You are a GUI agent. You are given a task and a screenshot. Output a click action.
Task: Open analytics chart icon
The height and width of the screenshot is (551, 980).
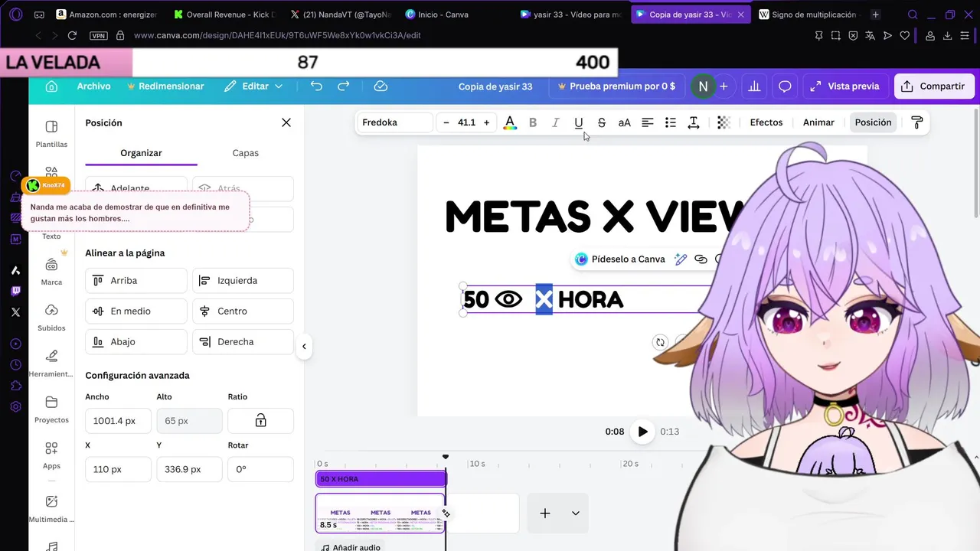pyautogui.click(x=754, y=86)
